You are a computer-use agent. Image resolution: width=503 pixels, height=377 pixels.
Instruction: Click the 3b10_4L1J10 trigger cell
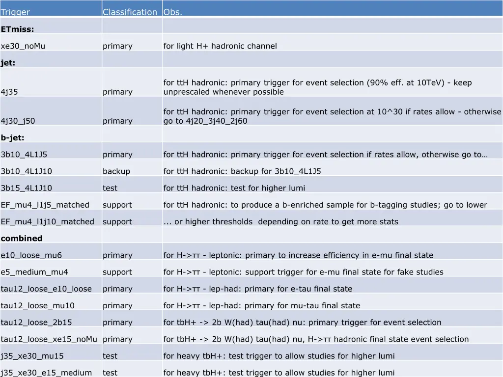click(51, 167)
